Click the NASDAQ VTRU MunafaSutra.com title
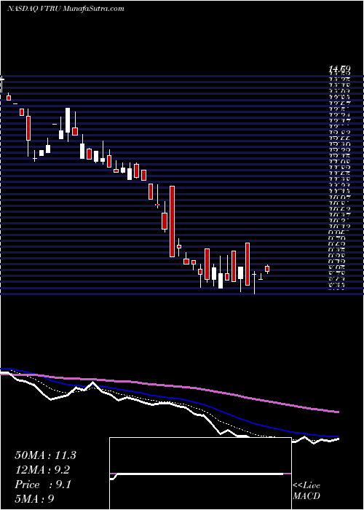 pos(66,9)
